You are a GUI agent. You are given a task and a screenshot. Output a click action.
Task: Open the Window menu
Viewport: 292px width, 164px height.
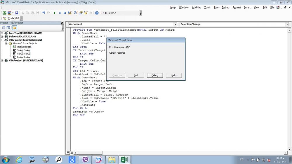coord(184,8)
